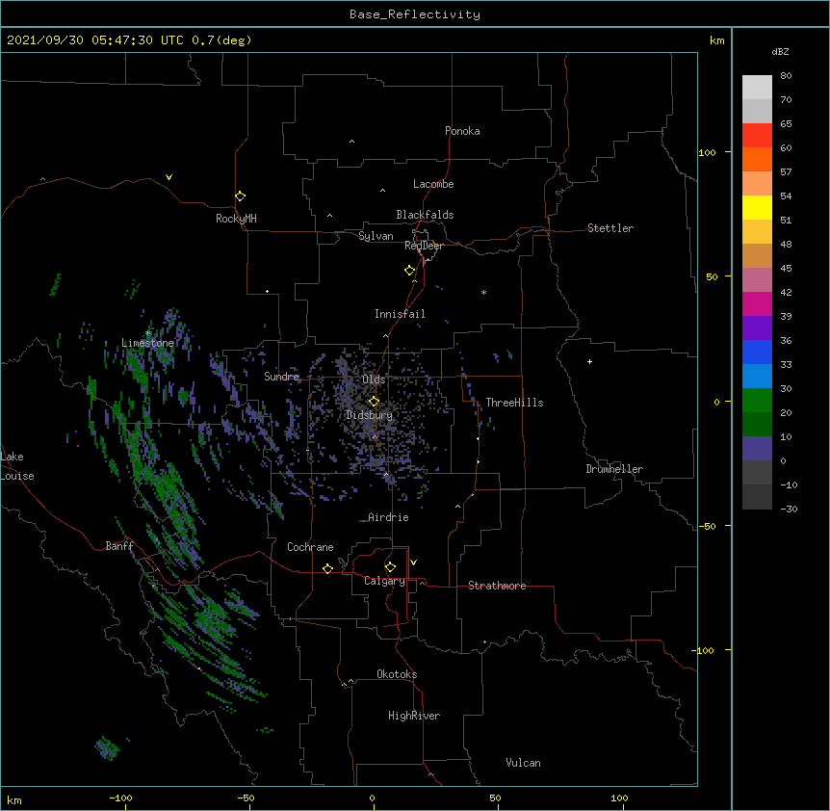Choose the purple 36-39 dBZ legend swatch

(x=757, y=328)
